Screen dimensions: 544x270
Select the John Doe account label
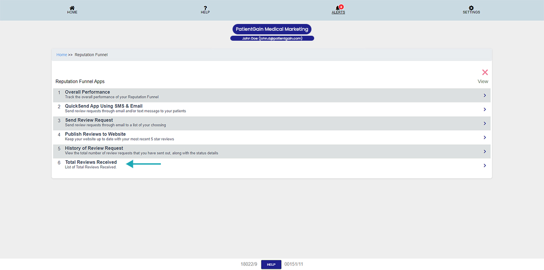(272, 38)
